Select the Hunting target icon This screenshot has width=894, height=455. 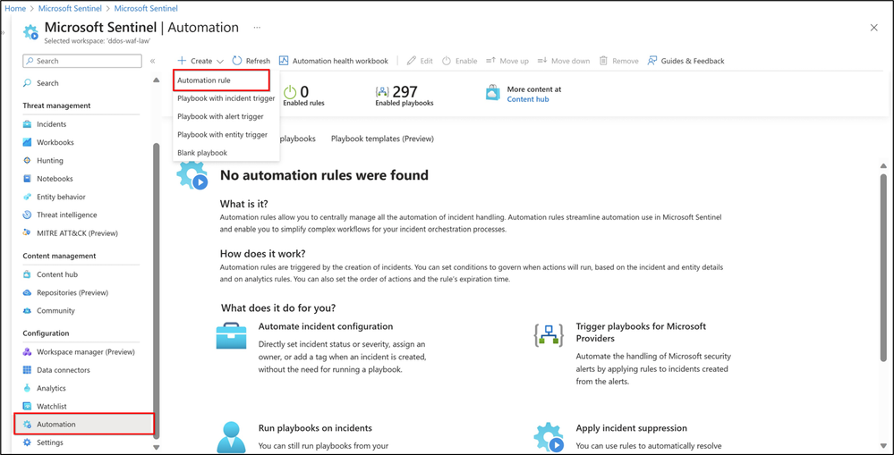[x=27, y=161]
